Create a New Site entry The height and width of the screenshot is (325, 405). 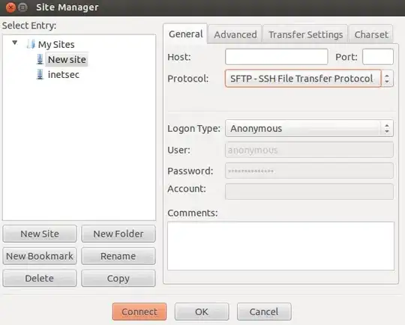tap(40, 234)
